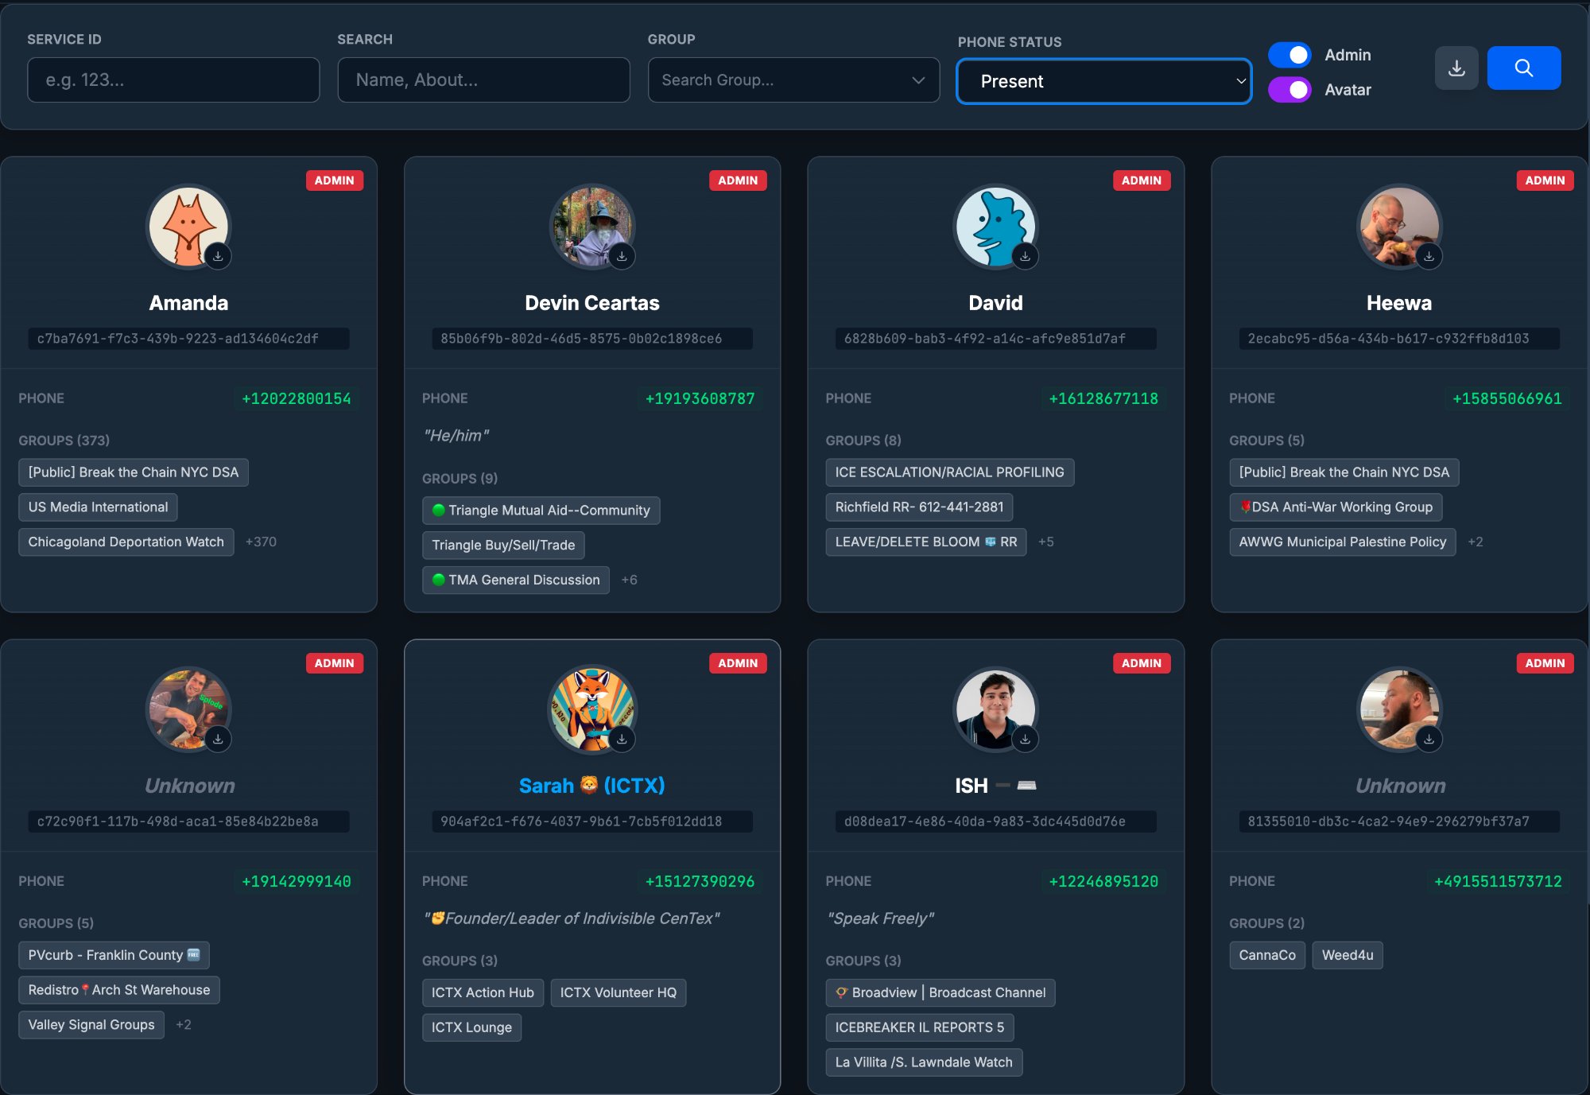Screen dimensions: 1590x1095
Task: Click the download icon on ISH's avatar
Action: click(1026, 739)
